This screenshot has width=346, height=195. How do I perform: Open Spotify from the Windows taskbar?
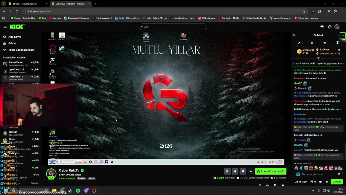(x=78, y=191)
